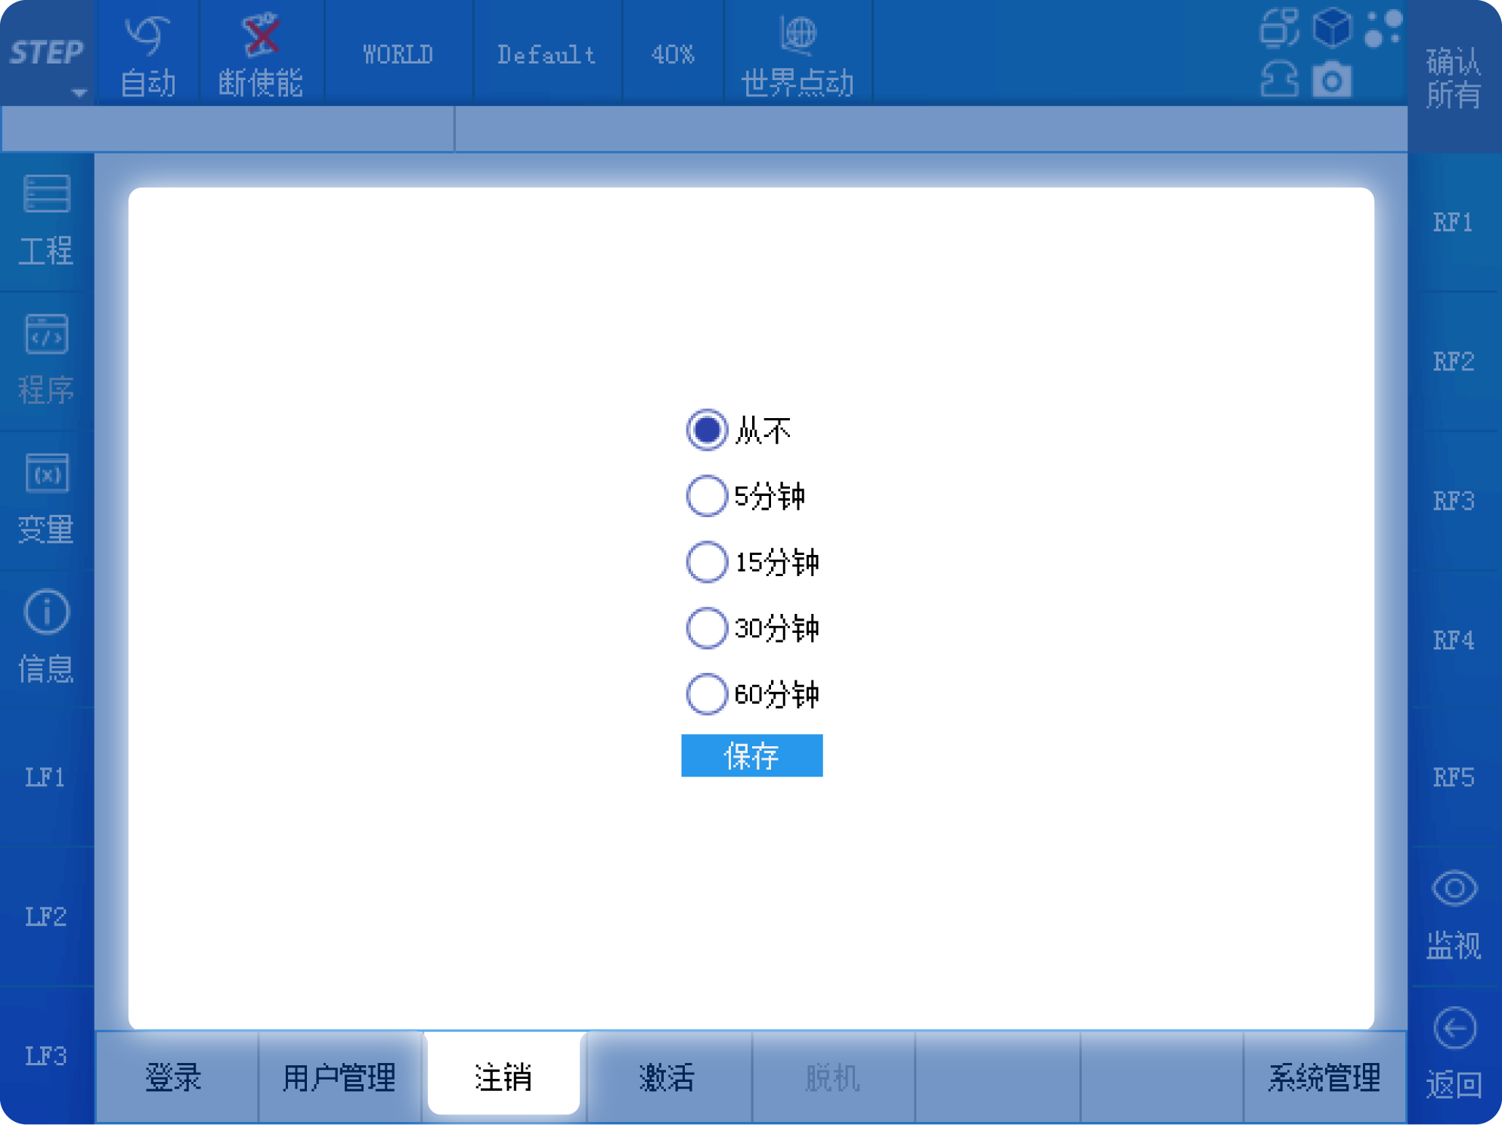
Task: Click the 保存 save button
Action: [x=752, y=755]
